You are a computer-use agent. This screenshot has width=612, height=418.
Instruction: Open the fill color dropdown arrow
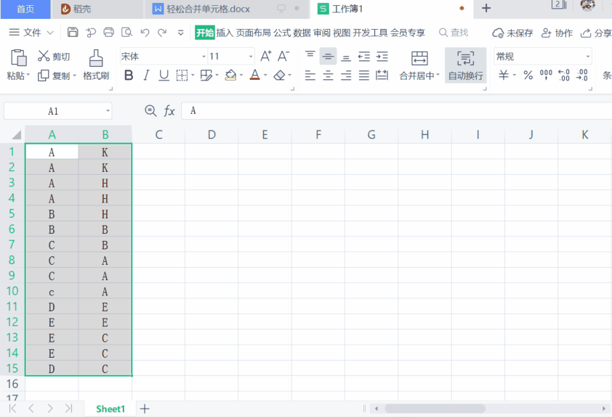point(241,75)
